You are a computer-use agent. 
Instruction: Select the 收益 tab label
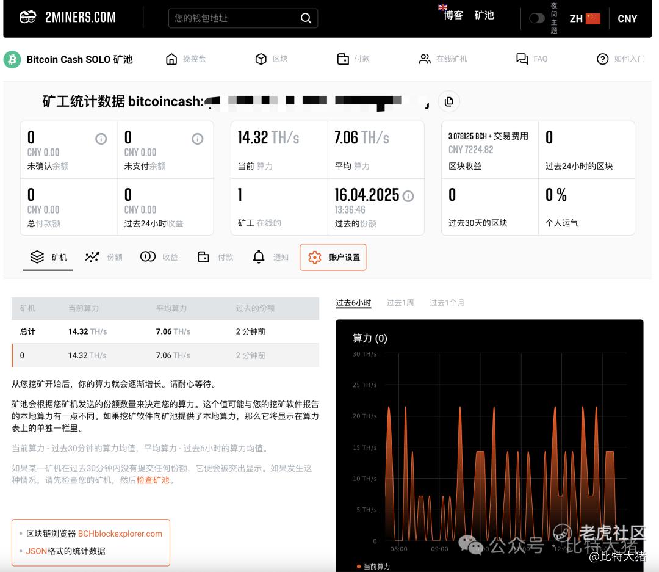pyautogui.click(x=170, y=257)
